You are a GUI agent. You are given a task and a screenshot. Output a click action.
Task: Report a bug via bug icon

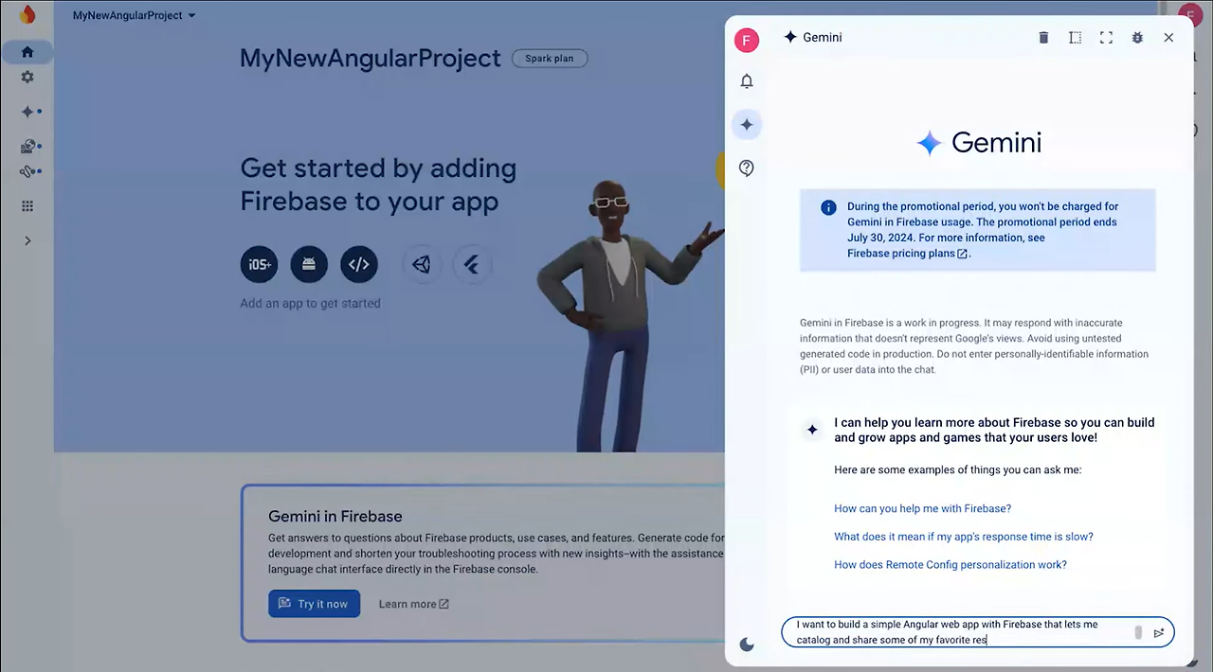pyautogui.click(x=1137, y=38)
